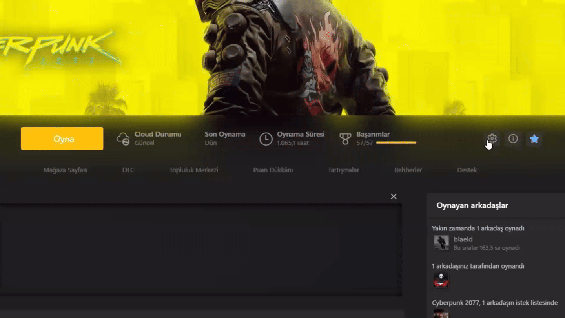
Task: Click the yellow Oyna play button
Action: (x=62, y=139)
